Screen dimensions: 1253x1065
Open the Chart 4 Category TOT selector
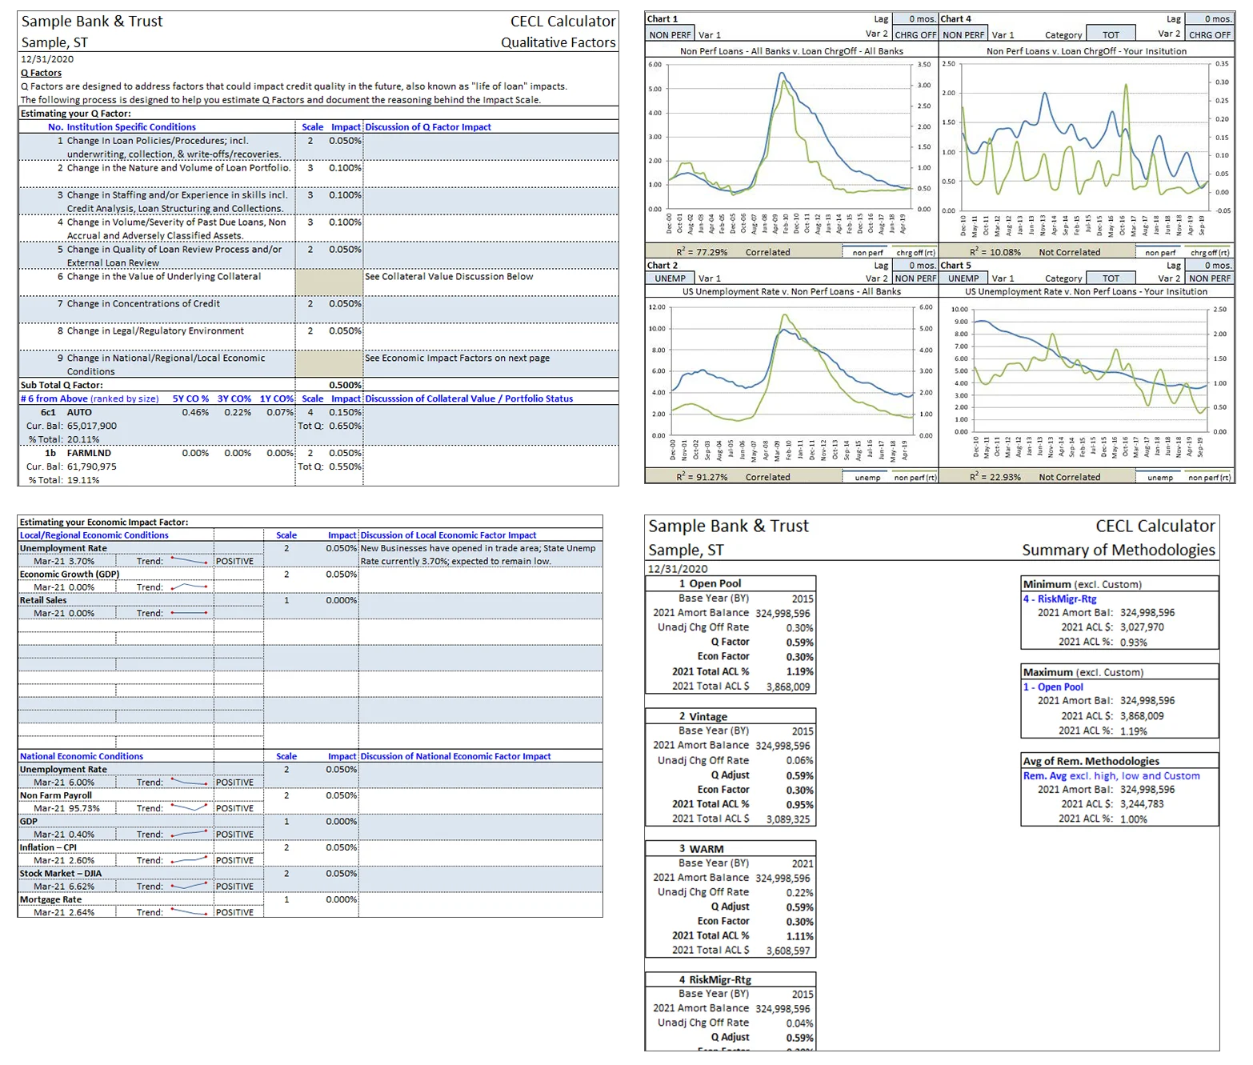click(x=1111, y=34)
